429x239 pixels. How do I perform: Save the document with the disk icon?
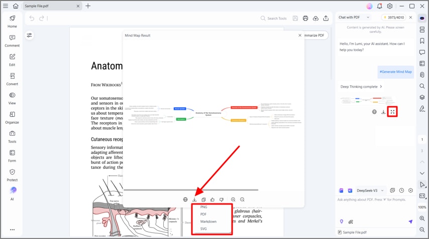tap(295, 18)
